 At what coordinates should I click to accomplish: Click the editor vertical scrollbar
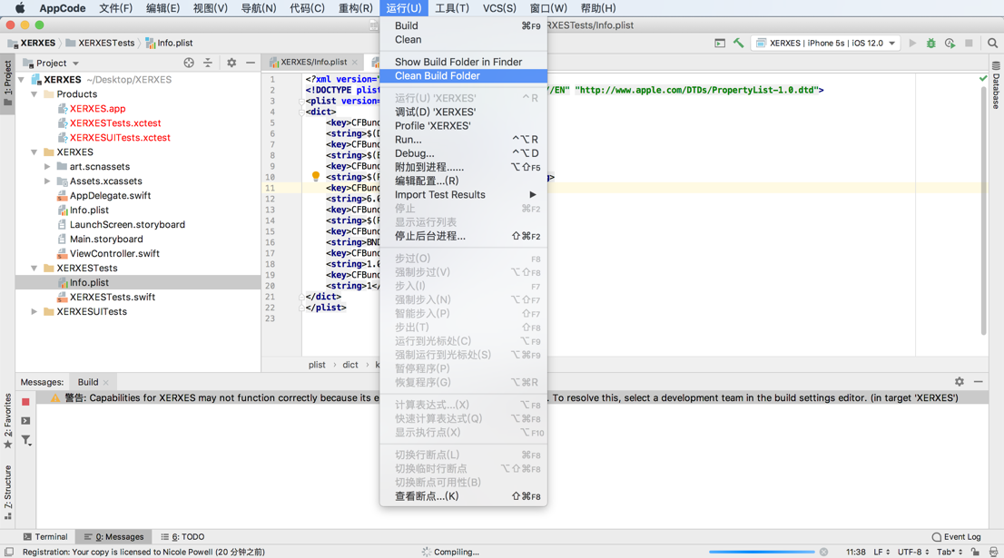pos(983,211)
